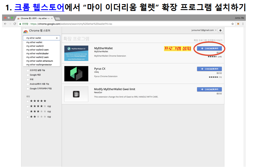Click "MyEtherWallet Chrome Extension" description
This screenshot has width=255, height=167.
(110, 56)
